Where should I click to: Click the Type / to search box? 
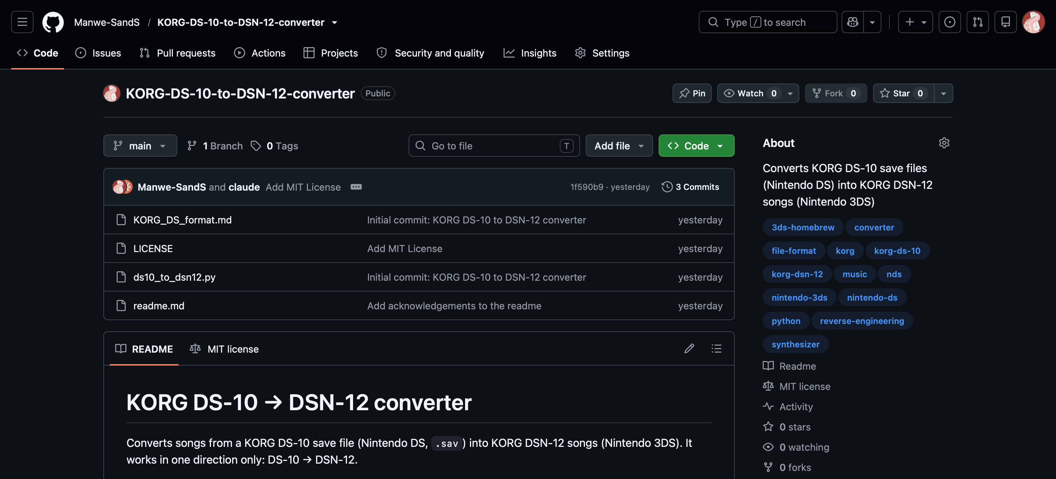(x=768, y=22)
